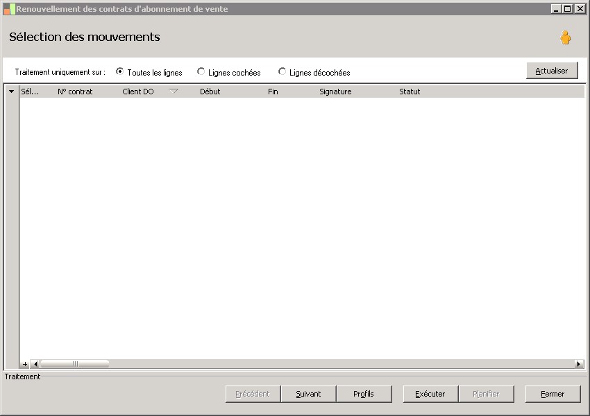Minimize the renewal contracts window

pos(556,8)
